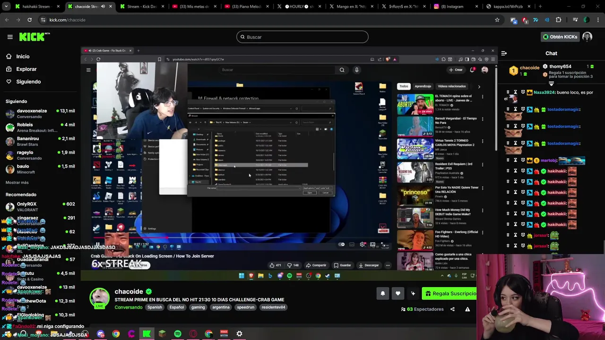This screenshot has height=340, width=605.
Task: Switch to the kappa.lol browser tab
Action: pyautogui.click(x=508, y=7)
